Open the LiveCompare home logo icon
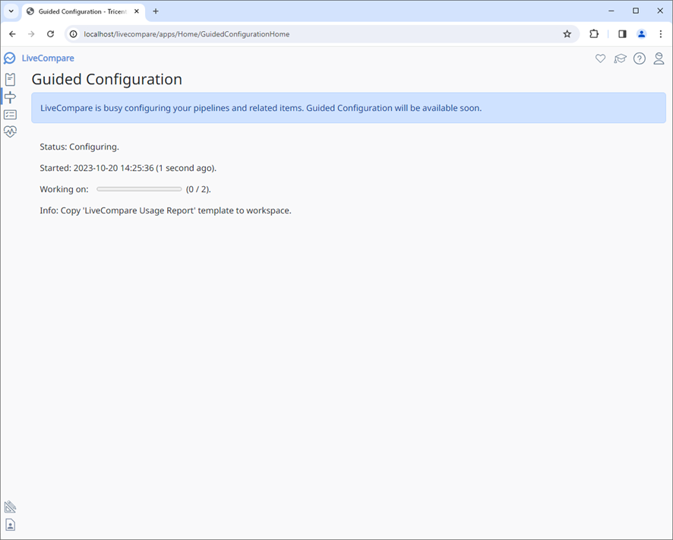This screenshot has width=673, height=540. [9, 58]
